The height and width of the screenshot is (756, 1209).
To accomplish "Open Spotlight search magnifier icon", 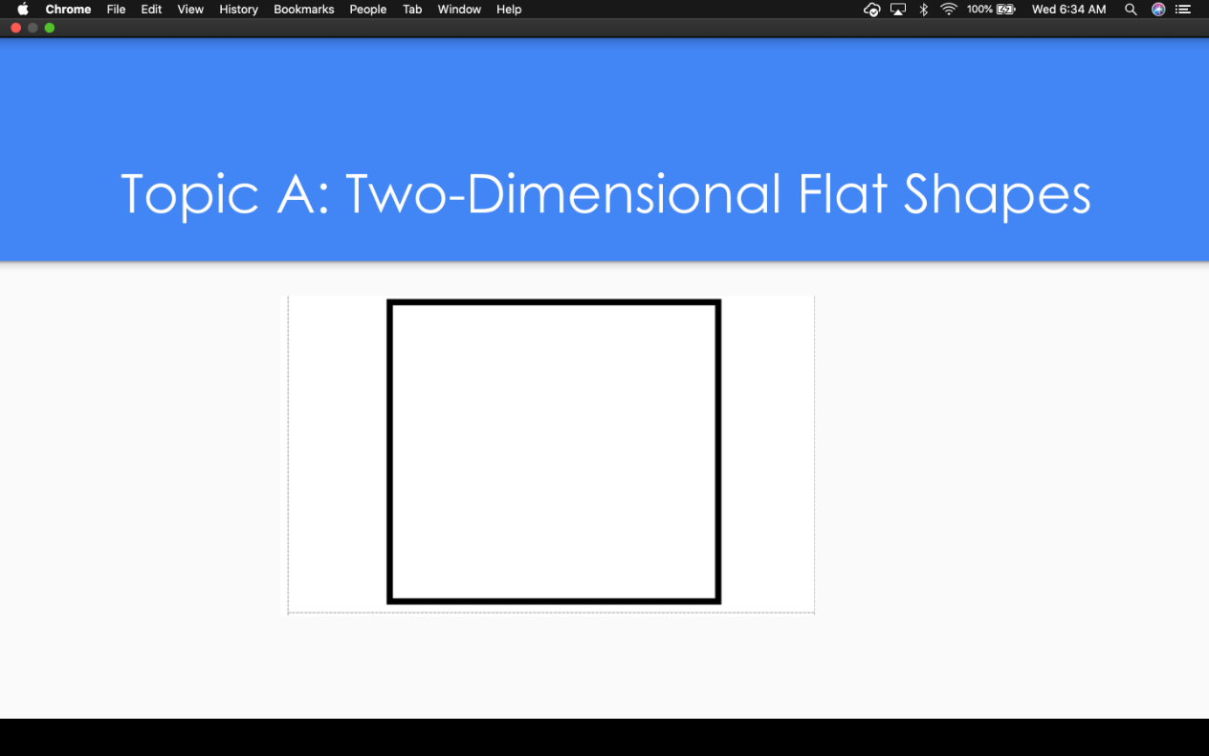I will click(1131, 10).
